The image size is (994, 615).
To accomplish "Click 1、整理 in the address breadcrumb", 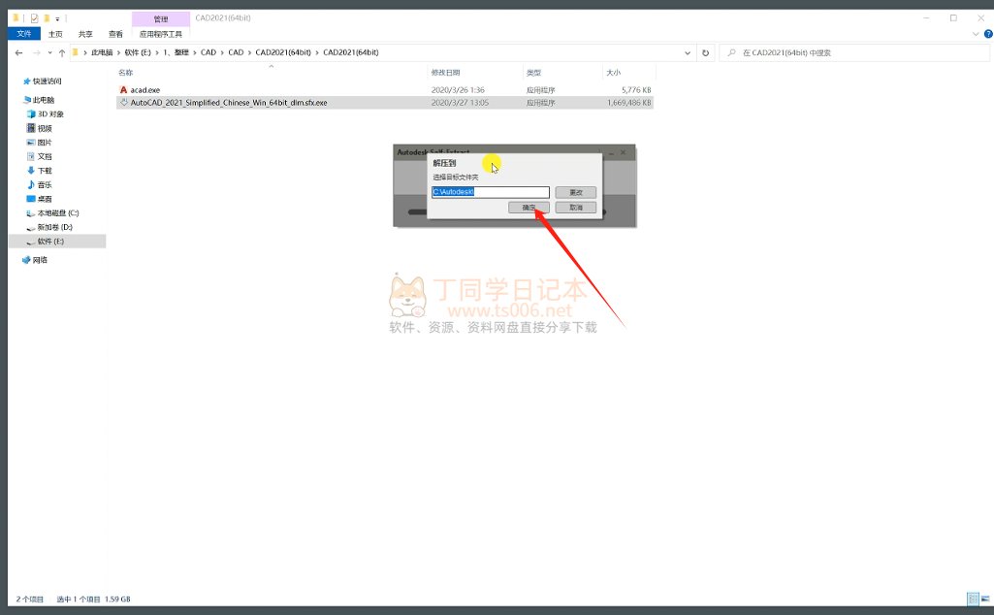I will pyautogui.click(x=176, y=52).
